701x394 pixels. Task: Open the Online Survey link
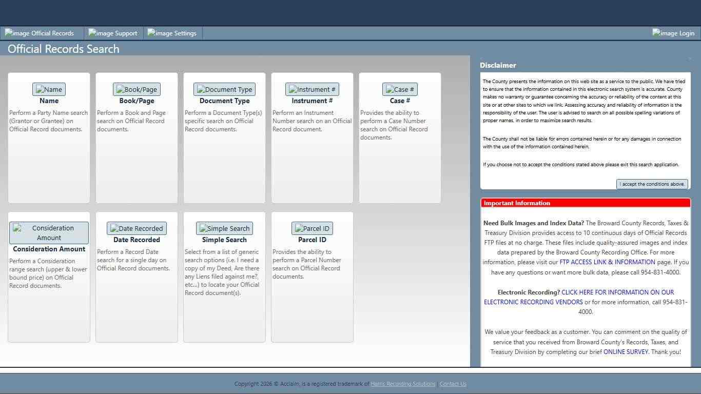click(626, 352)
